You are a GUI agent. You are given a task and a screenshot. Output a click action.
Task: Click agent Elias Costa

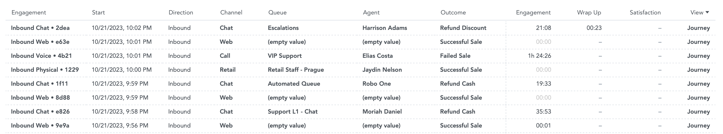(378, 56)
